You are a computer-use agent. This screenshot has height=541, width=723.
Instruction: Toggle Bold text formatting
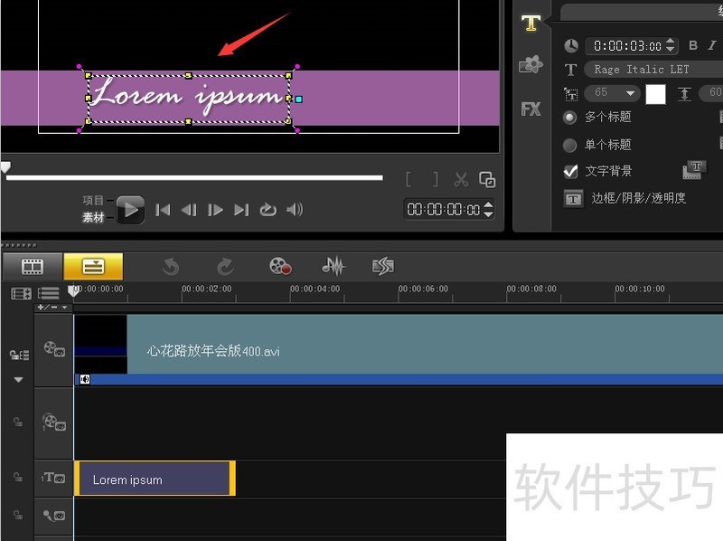click(x=692, y=45)
